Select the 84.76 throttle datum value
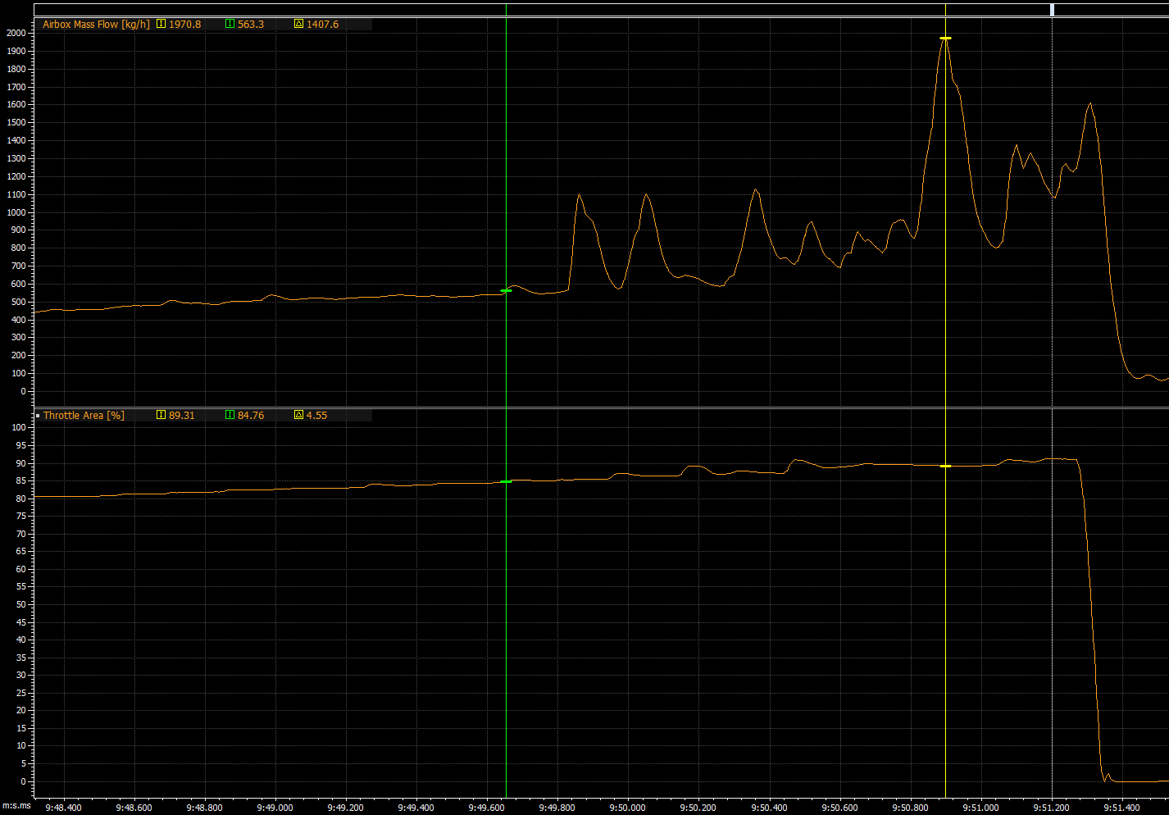The width and height of the screenshot is (1169, 815). 251,416
